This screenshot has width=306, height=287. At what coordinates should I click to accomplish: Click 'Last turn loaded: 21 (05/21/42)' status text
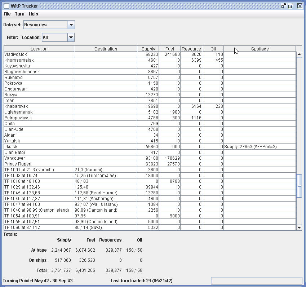pyautogui.click(x=142, y=281)
